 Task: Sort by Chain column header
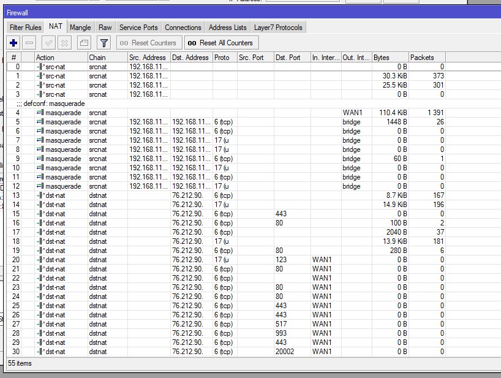pyautogui.click(x=108, y=58)
